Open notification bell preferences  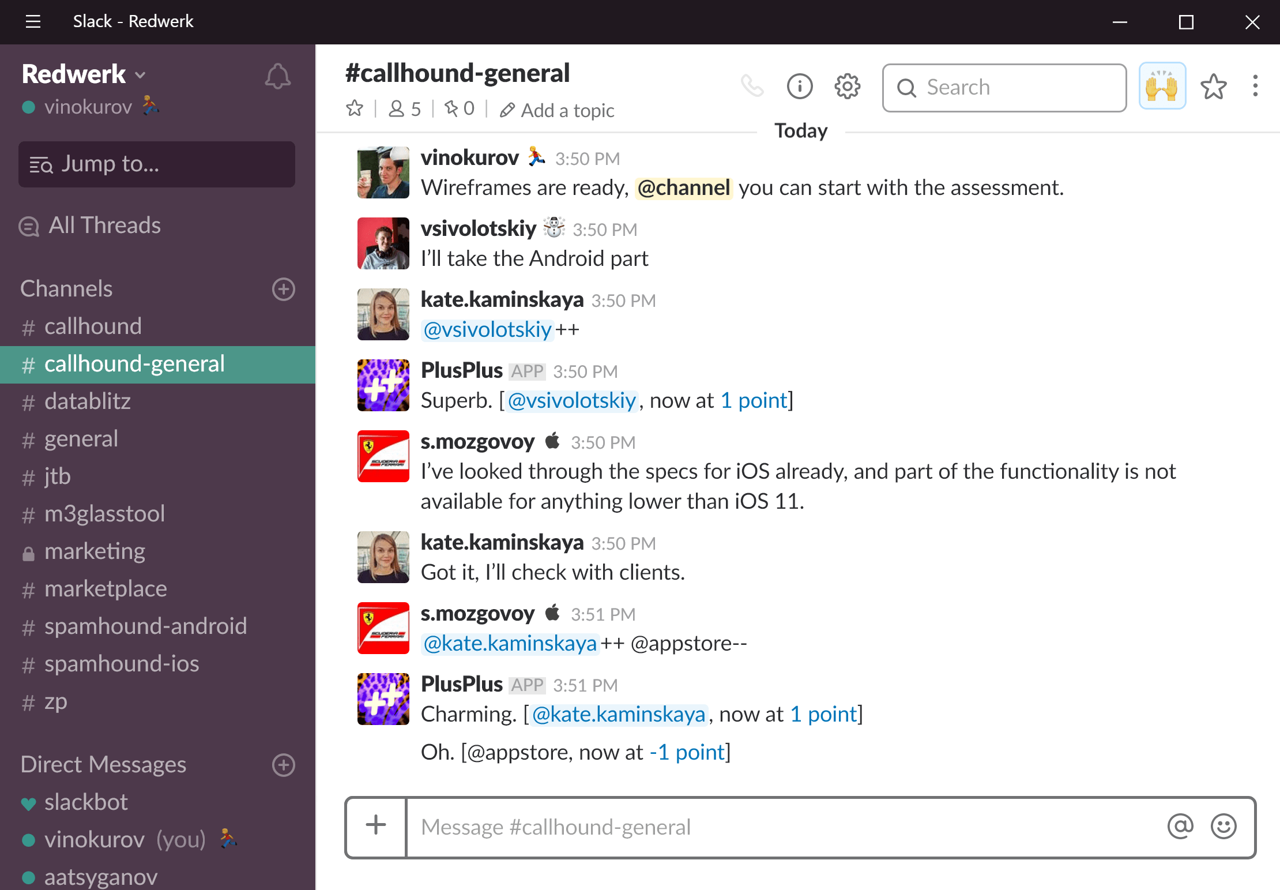[x=277, y=76]
